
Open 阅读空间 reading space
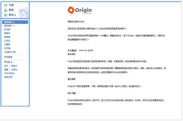[8, 77]
